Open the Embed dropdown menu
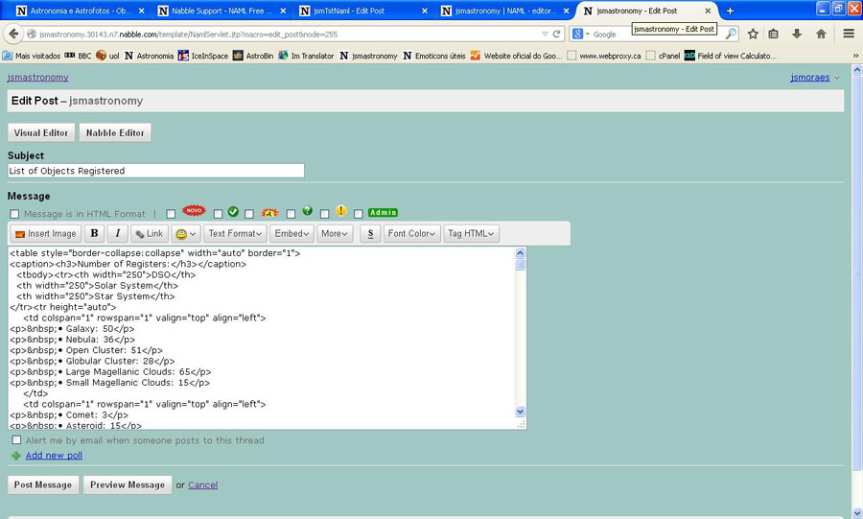The height and width of the screenshot is (519, 863). coord(292,233)
